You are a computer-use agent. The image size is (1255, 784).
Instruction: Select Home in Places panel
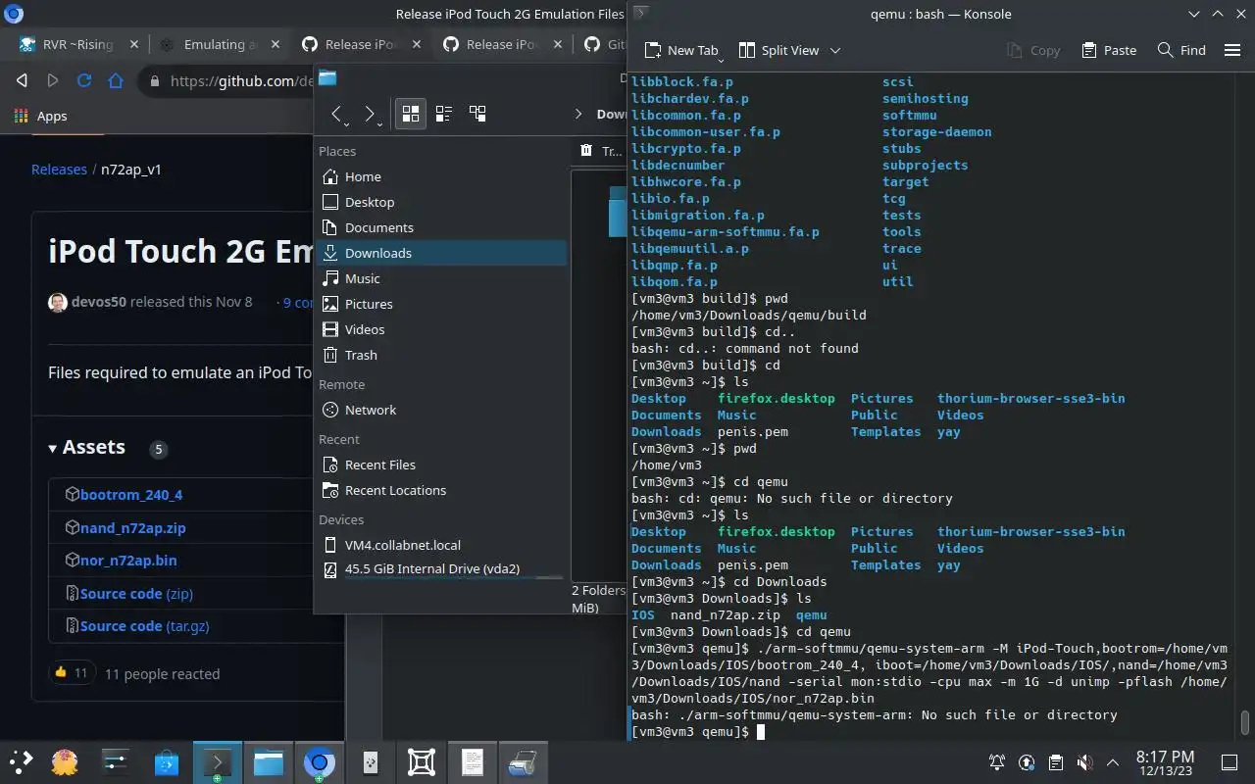[441, 176]
